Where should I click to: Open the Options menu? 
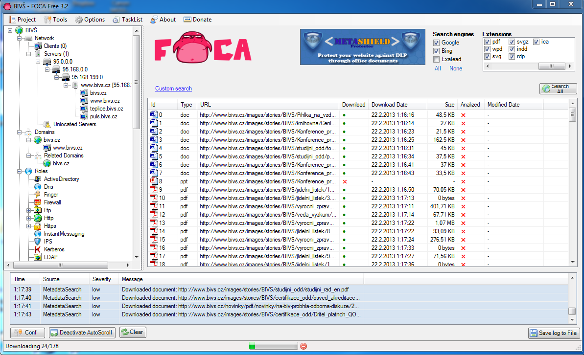click(x=90, y=20)
